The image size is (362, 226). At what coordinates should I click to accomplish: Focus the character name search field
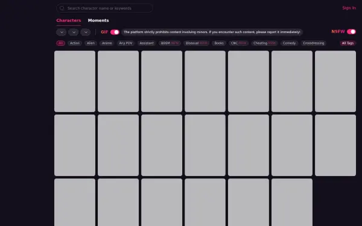(104, 8)
